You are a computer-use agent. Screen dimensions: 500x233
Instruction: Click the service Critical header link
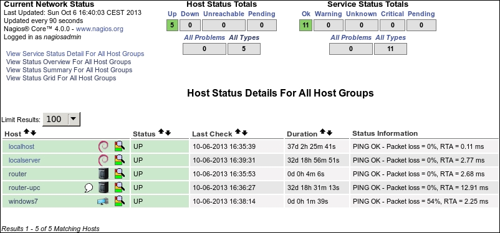click(393, 14)
